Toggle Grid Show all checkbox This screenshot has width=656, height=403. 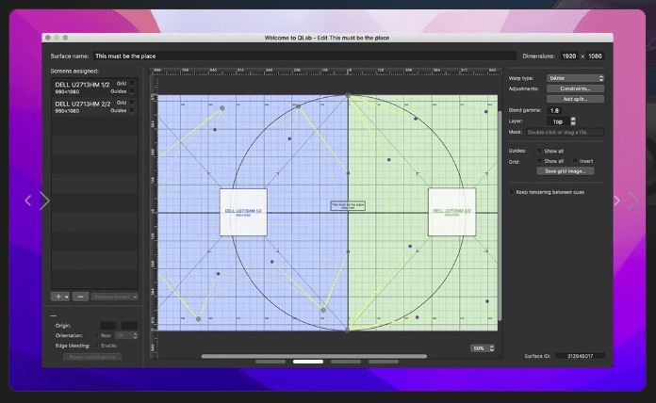coord(540,161)
